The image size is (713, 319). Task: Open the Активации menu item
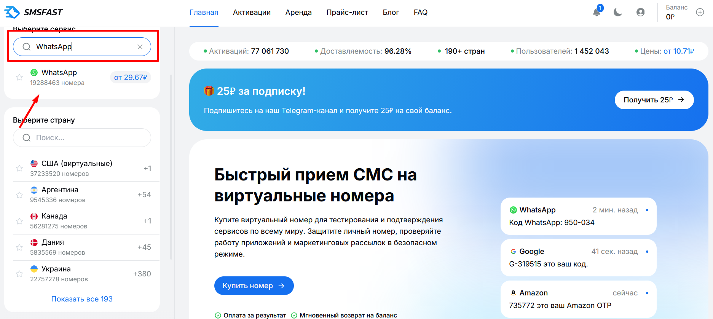click(252, 13)
